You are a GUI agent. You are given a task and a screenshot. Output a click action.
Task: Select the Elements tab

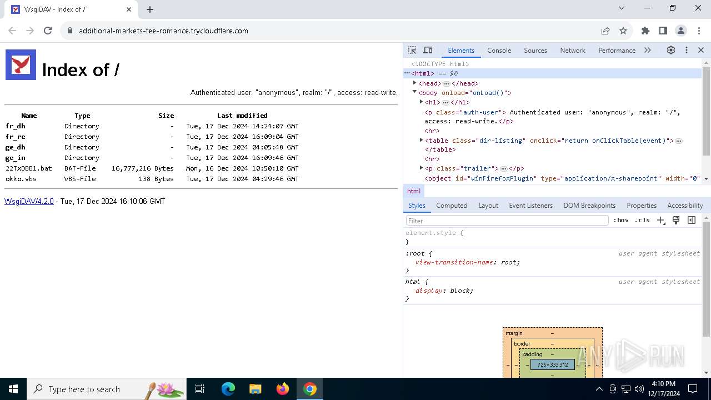tap(461, 50)
